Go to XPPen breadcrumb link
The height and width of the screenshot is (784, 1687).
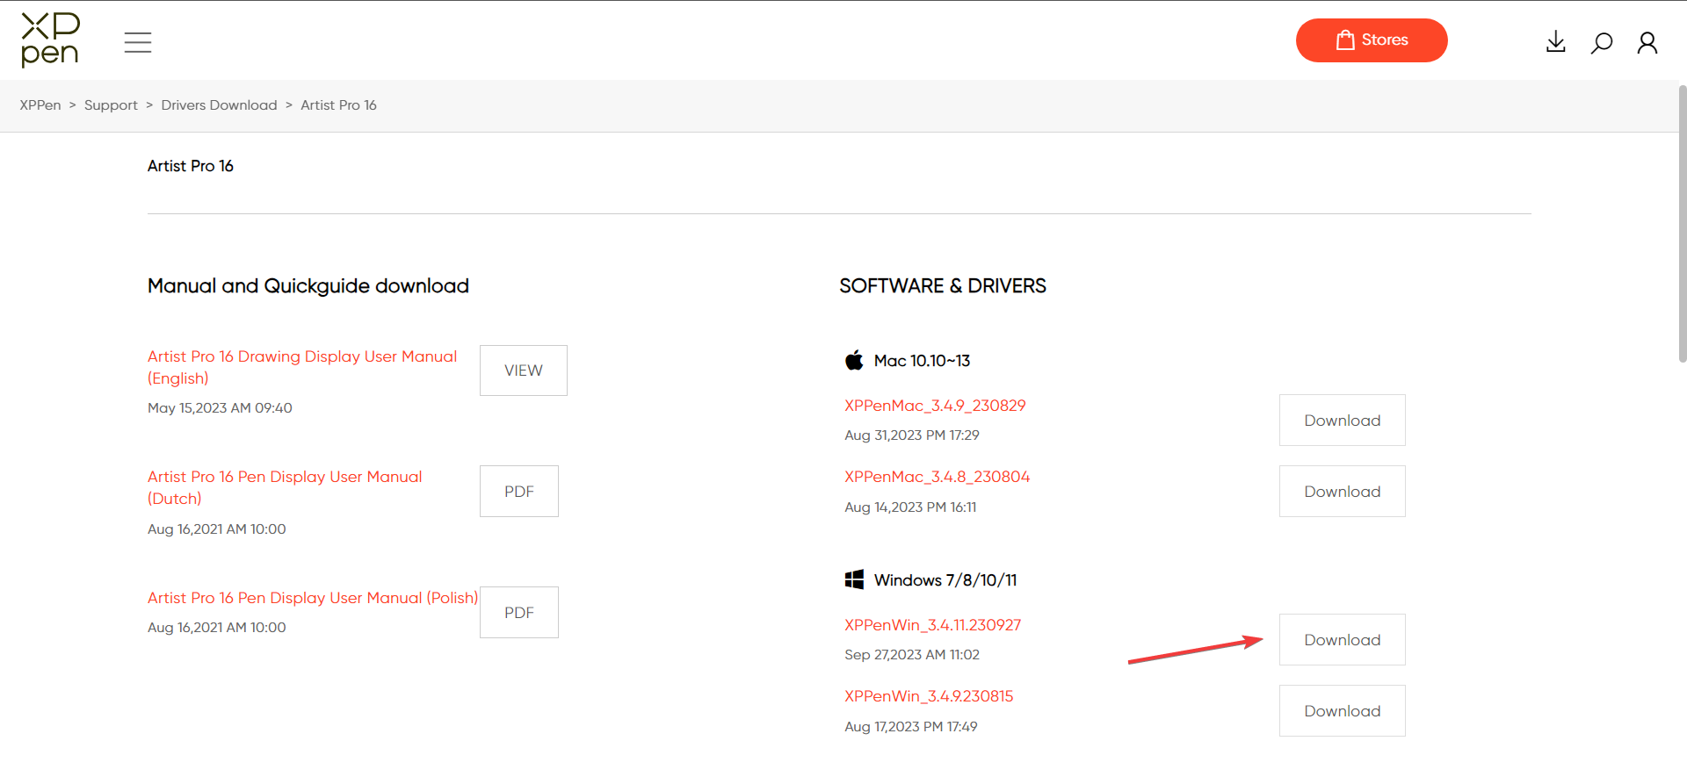click(x=40, y=105)
